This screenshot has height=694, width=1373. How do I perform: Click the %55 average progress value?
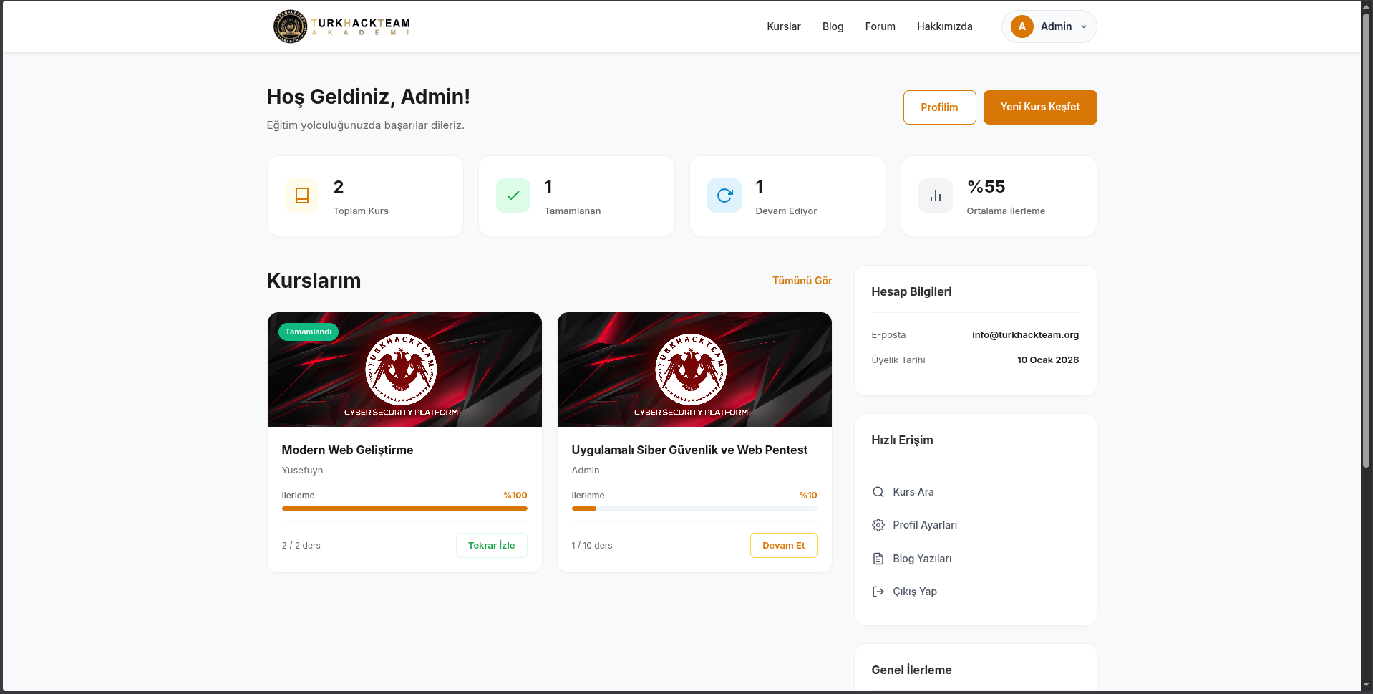coord(986,187)
